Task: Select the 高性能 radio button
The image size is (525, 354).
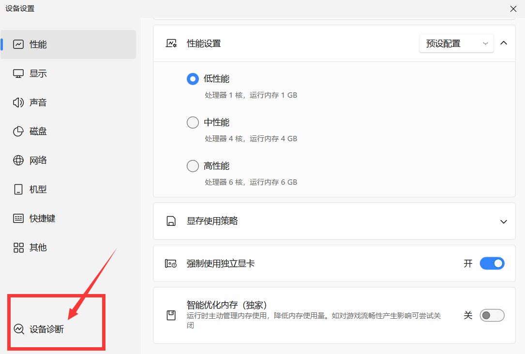Action: point(193,166)
